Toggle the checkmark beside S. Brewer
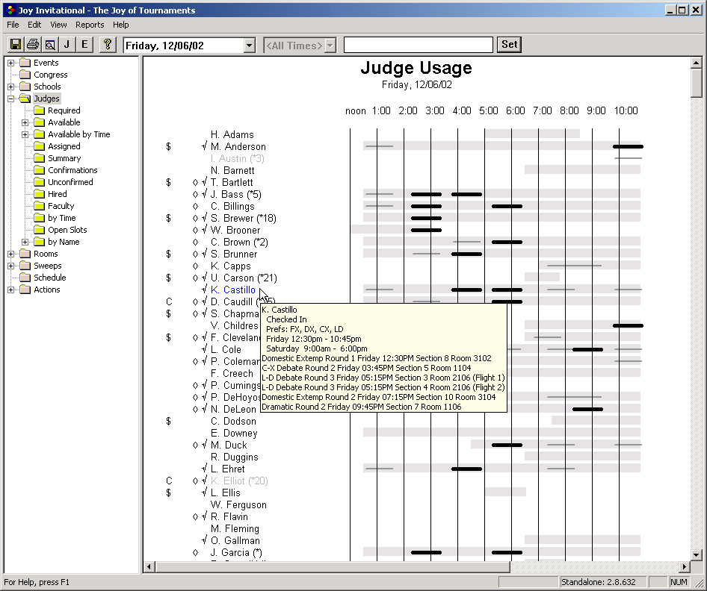 pos(203,218)
